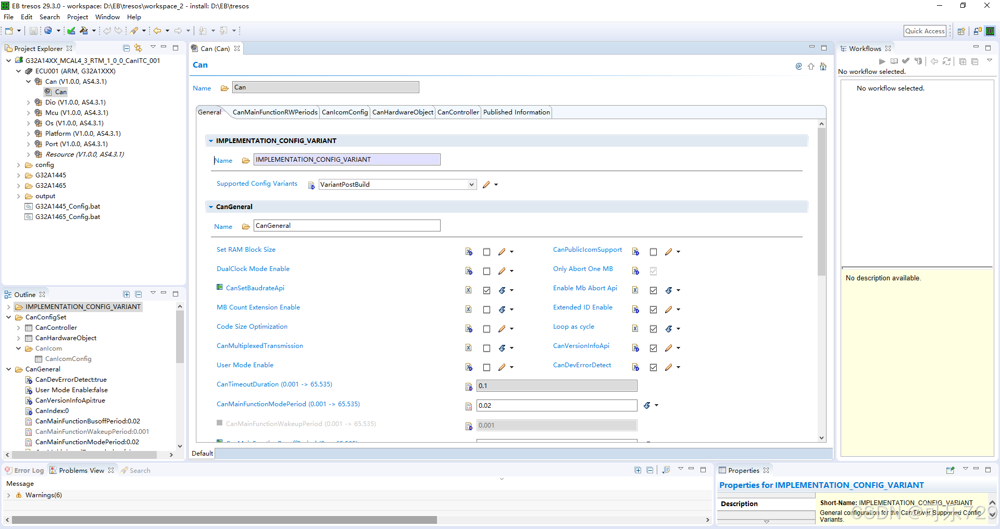Click the New wizard toolbar icon
This screenshot has width=1000, height=529.
(9, 31)
